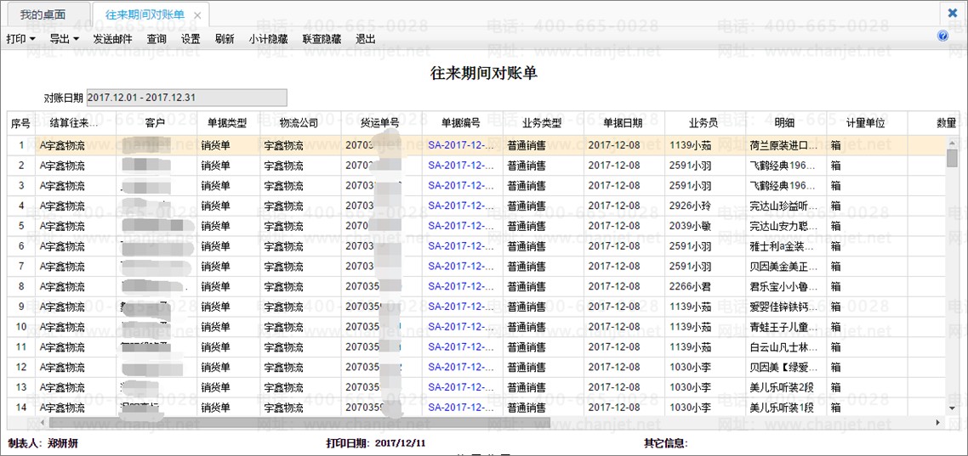
Task: Click the 货运单号 column header
Action: tap(381, 123)
